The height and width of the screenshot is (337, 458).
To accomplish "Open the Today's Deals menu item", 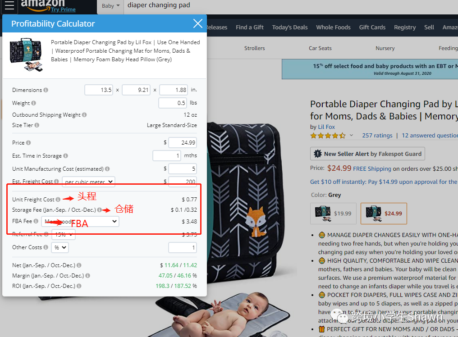I will pos(290,27).
